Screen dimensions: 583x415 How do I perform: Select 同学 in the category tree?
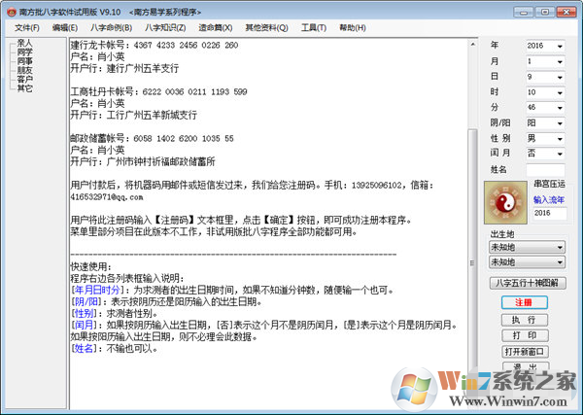pyautogui.click(x=25, y=52)
